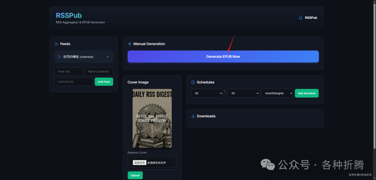Open the Asia/Shanghai timezone dropdown
The width and height of the screenshot is (376, 180).
(277, 93)
